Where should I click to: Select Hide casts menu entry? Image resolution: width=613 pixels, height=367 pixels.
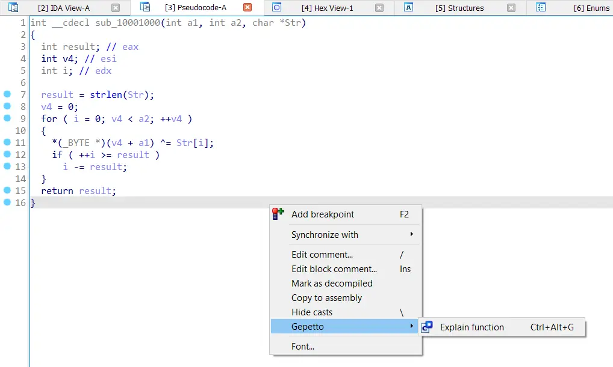click(346, 312)
